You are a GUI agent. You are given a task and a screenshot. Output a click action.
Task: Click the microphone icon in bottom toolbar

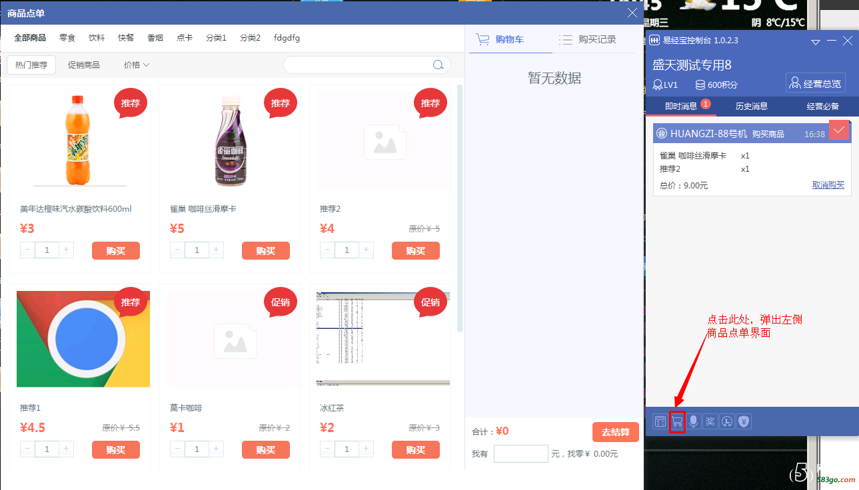point(694,421)
